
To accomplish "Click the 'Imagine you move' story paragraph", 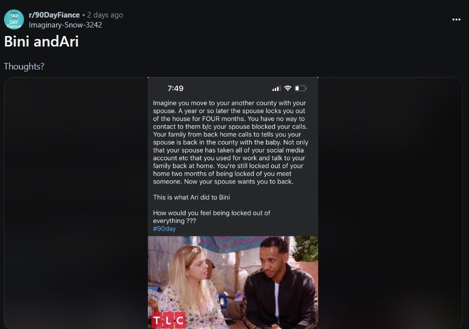I will point(230,142).
